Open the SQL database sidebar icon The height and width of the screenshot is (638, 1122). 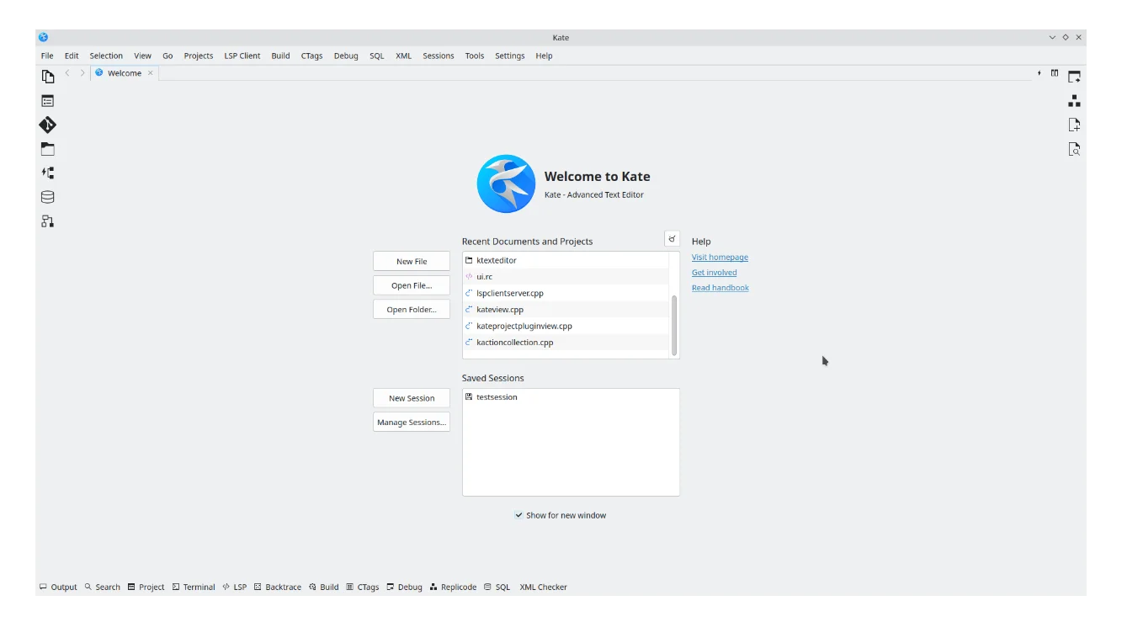48,197
